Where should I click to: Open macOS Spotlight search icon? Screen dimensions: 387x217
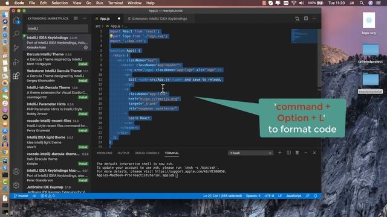[x=362, y=3]
